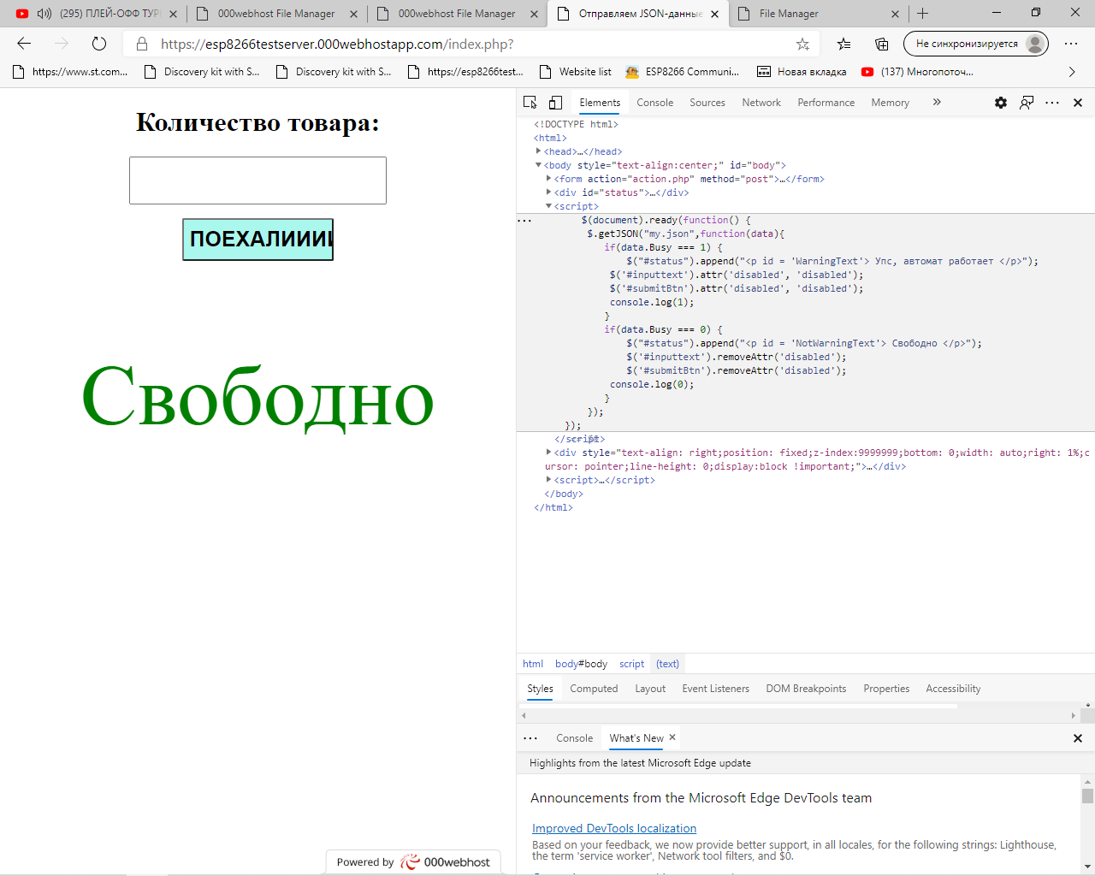Switch to Computed styles tab

click(x=594, y=689)
